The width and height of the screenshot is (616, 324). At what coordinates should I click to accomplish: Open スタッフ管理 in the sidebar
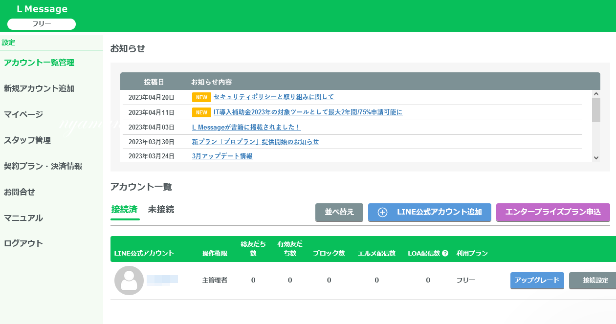[x=27, y=140]
